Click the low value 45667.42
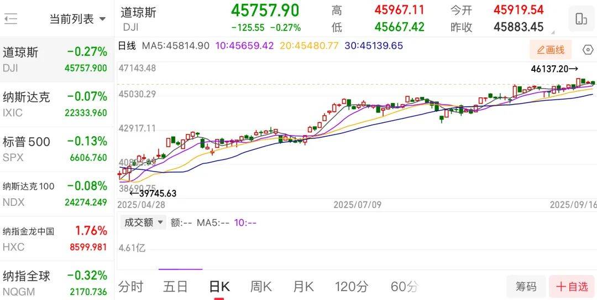The image size is (597, 300). (400, 27)
